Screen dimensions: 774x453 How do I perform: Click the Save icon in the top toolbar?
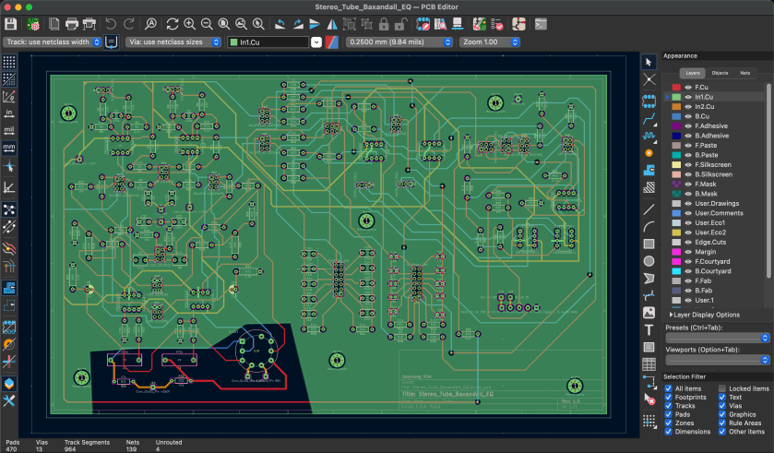[x=11, y=23]
